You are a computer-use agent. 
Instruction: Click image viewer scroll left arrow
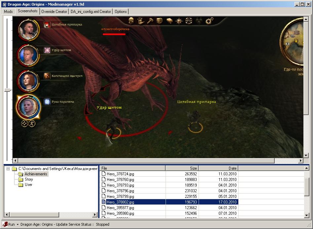16,160
